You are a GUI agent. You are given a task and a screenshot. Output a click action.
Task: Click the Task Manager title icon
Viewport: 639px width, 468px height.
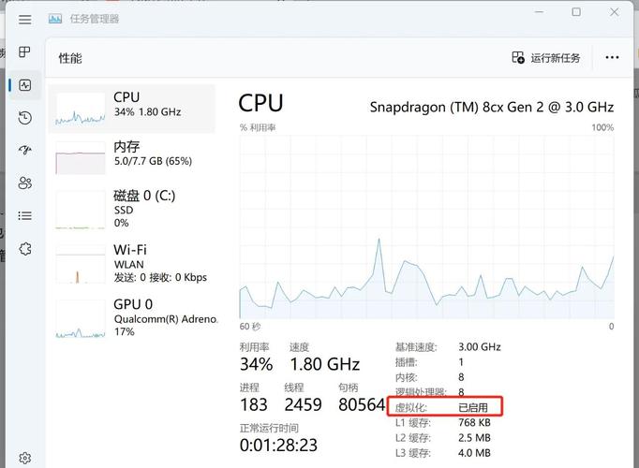click(55, 19)
